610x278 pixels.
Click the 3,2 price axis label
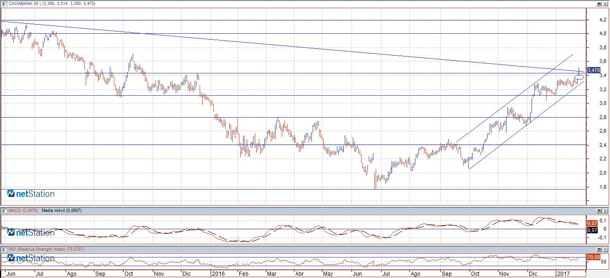click(603, 90)
